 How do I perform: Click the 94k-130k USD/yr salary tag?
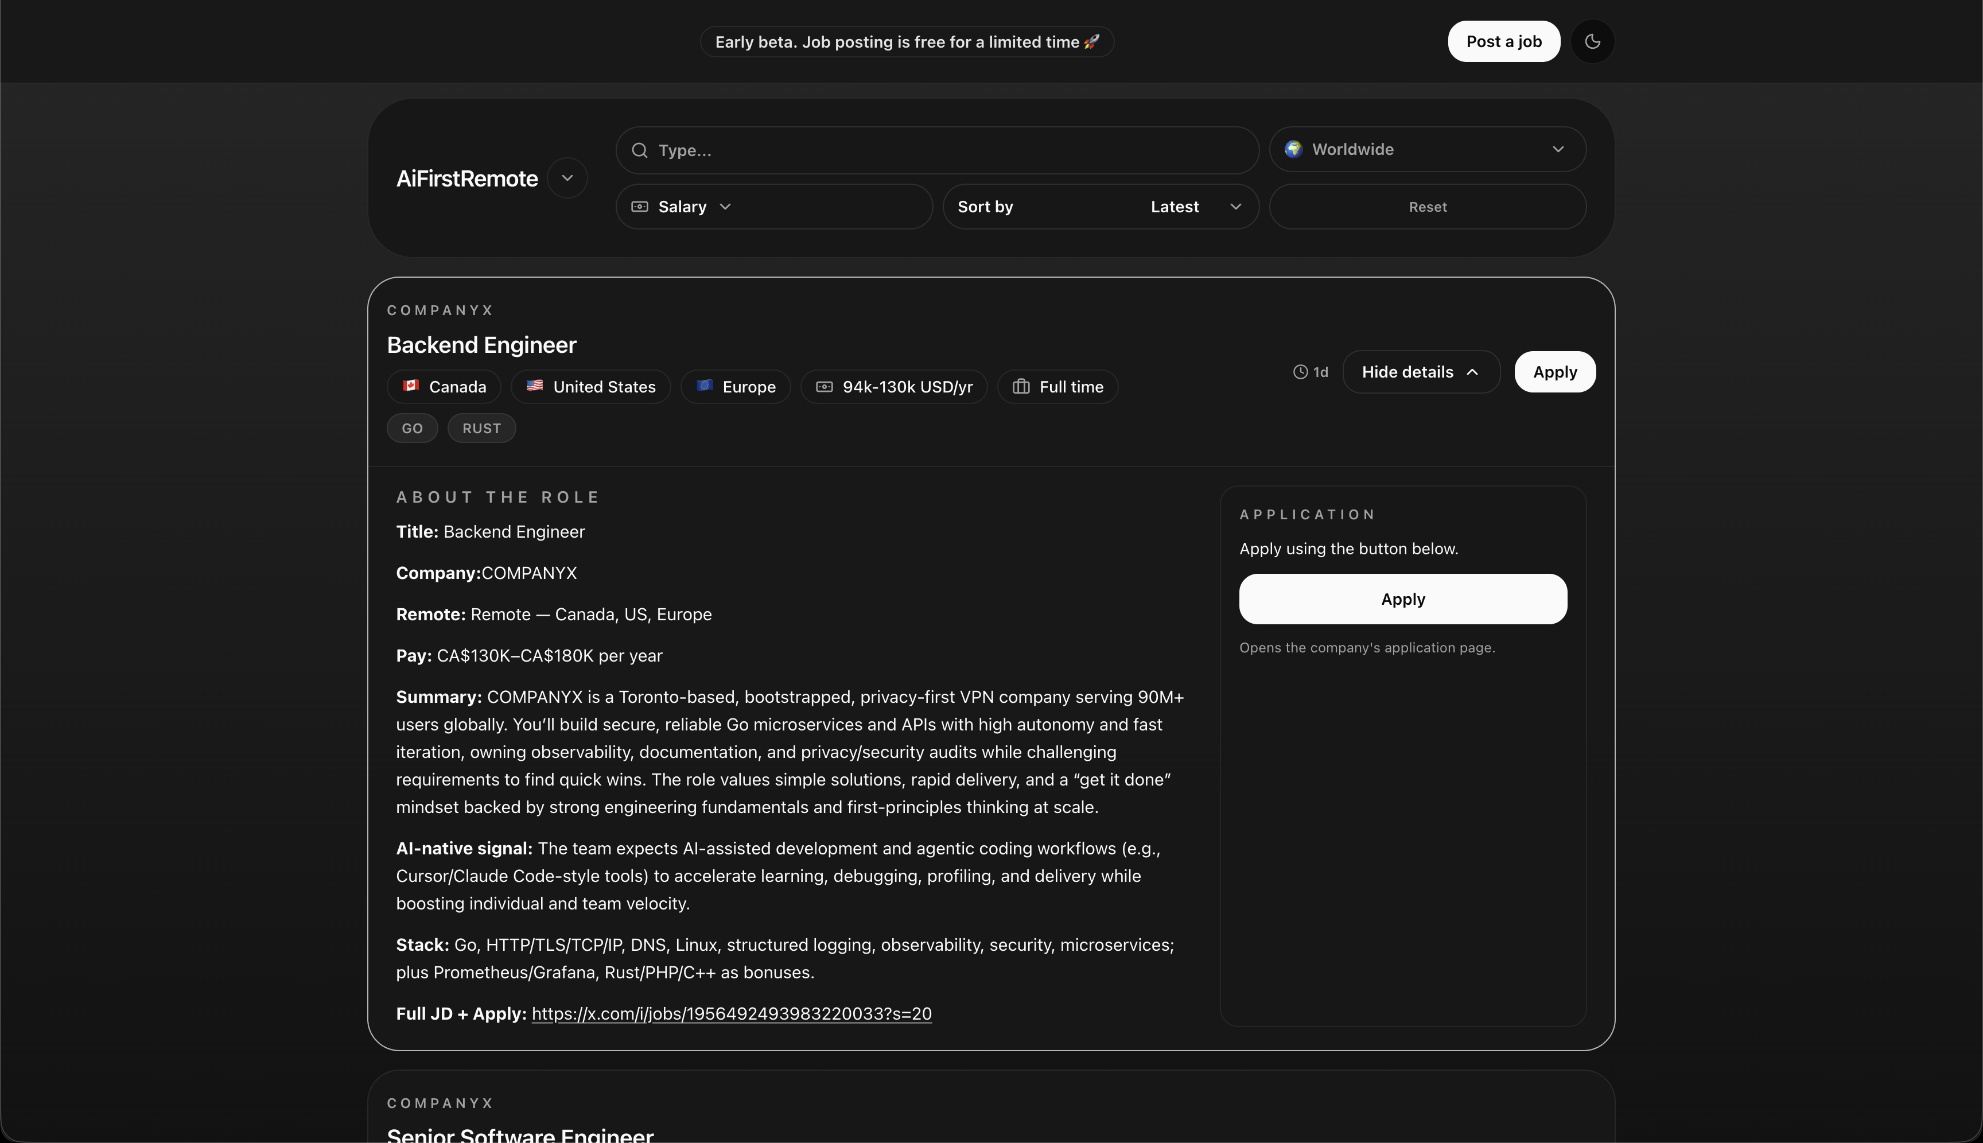(893, 387)
